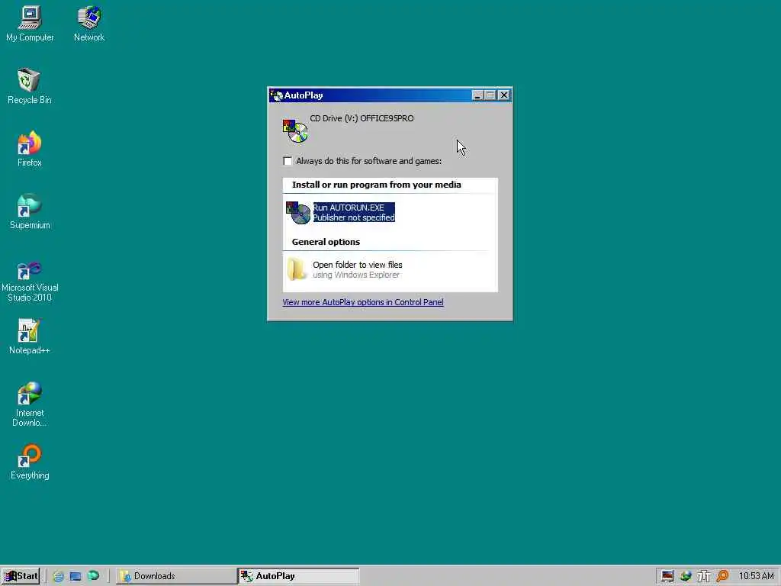Check 'Always do this for software and games'
The image size is (781, 586).
[288, 161]
